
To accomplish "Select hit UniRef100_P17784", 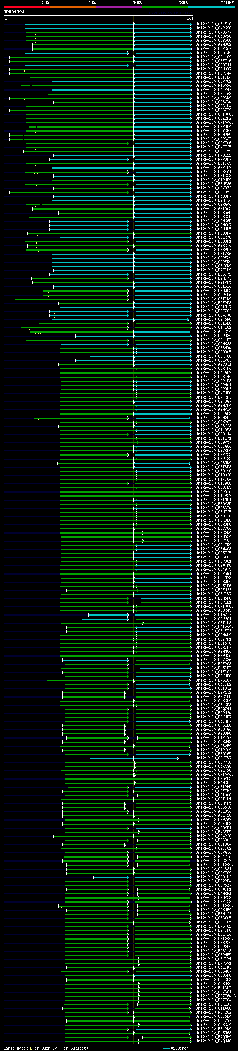I will pos(213,479).
